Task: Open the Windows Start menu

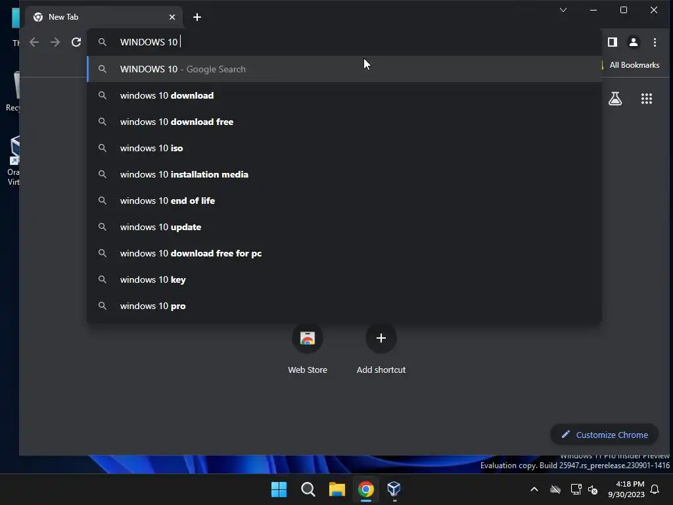Action: 279,489
